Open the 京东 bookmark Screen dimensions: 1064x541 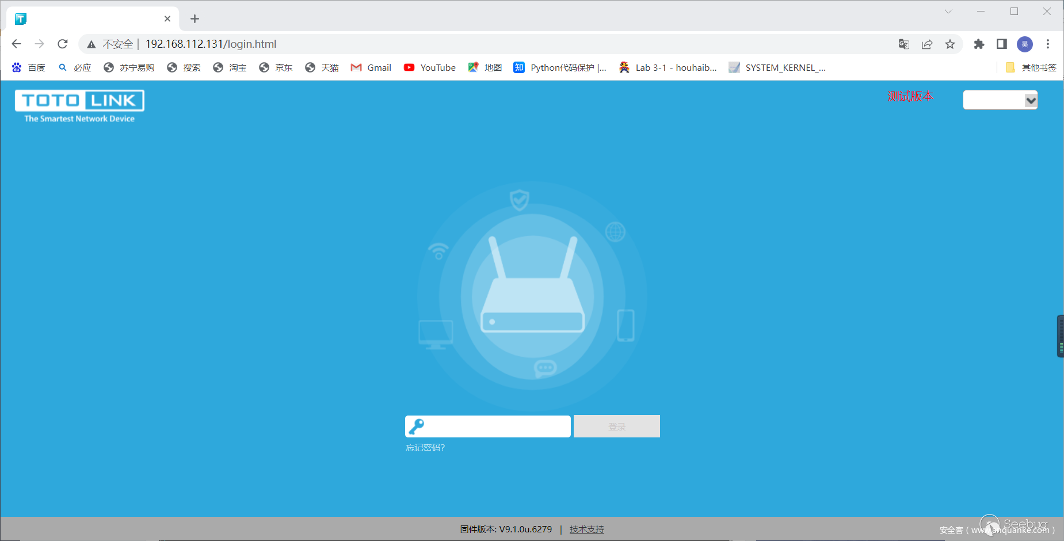click(x=276, y=68)
